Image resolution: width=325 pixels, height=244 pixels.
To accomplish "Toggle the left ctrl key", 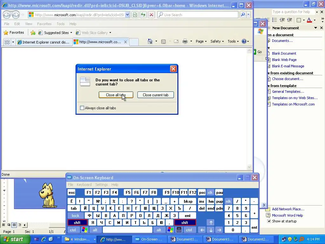I will click(73, 230).
